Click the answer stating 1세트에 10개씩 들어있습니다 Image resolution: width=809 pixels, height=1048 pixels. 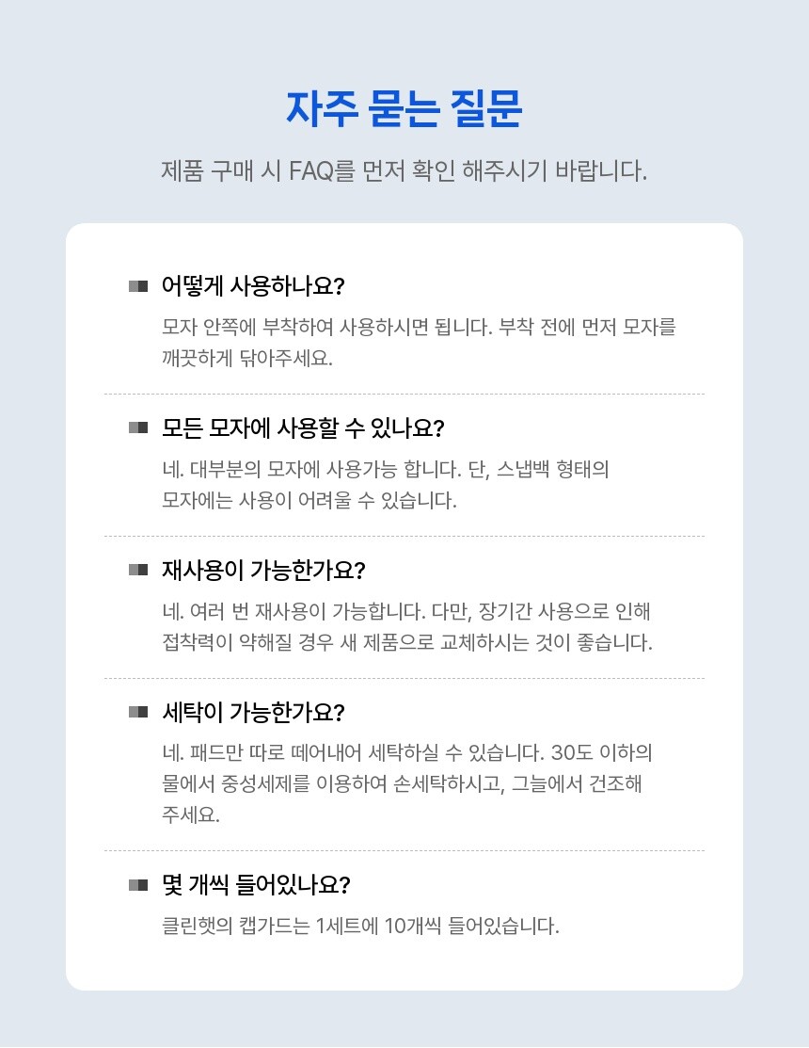point(360,926)
